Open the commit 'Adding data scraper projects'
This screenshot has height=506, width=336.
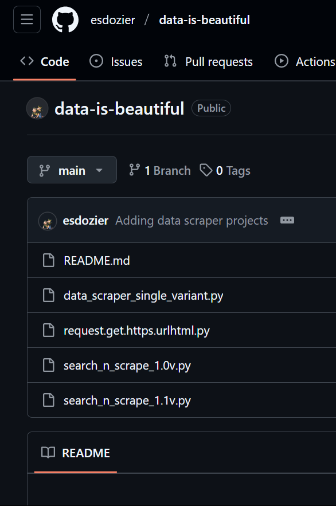click(192, 221)
